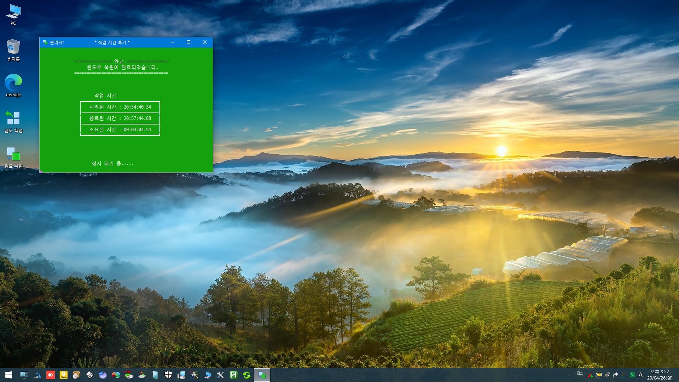Open the Windows gear settings taskbar icon

tap(195, 375)
